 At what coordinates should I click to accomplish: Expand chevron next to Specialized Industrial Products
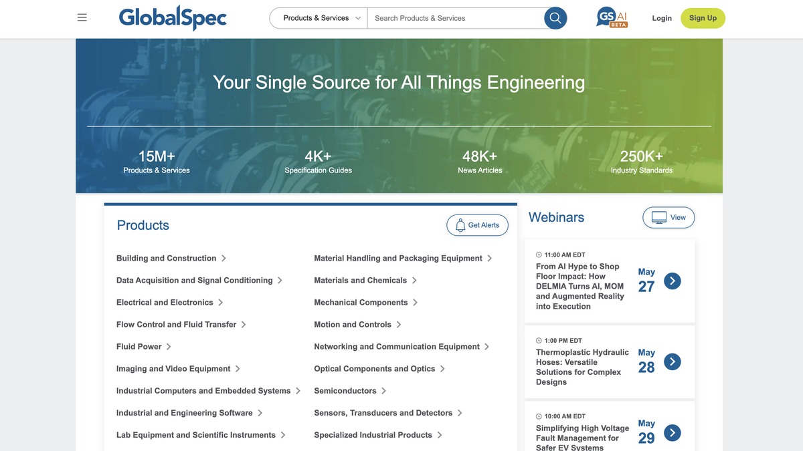pos(440,435)
